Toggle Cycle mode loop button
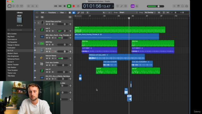 click(x=78, y=6)
